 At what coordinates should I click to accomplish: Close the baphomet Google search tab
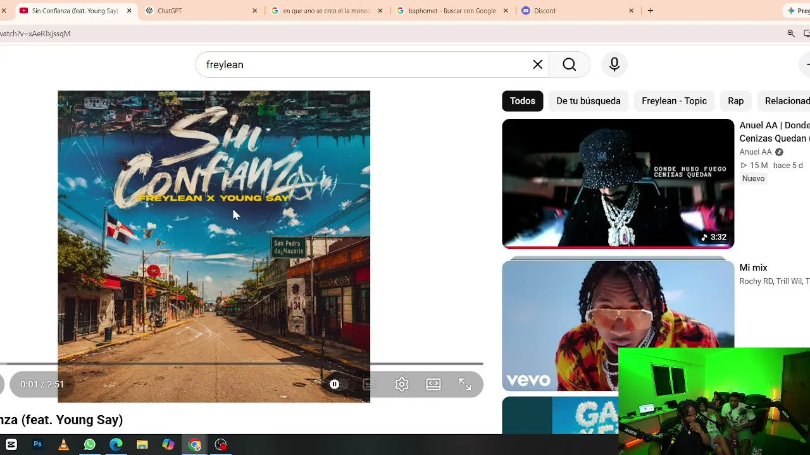[x=506, y=11]
